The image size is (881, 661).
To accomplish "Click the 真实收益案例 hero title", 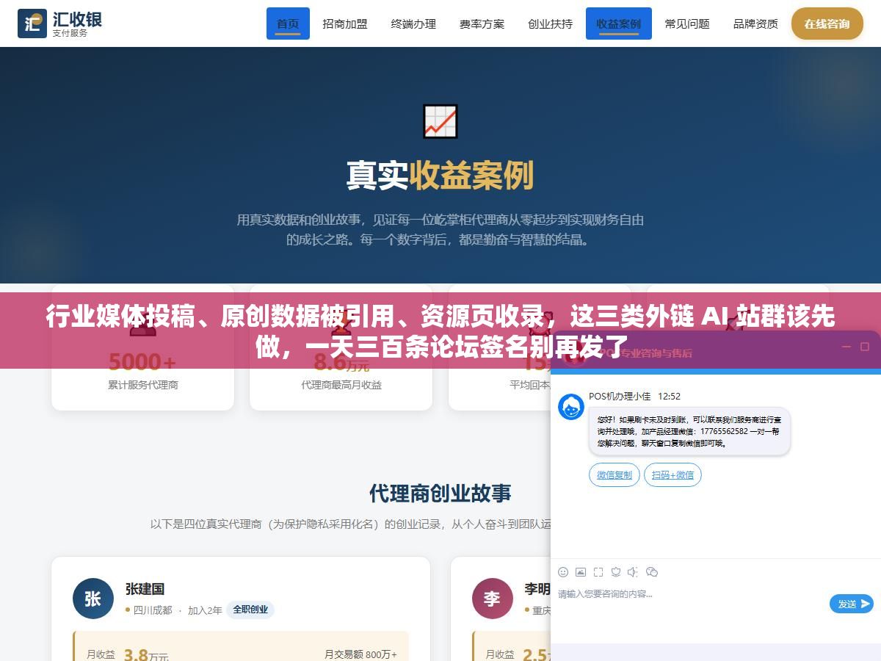I will [x=440, y=176].
